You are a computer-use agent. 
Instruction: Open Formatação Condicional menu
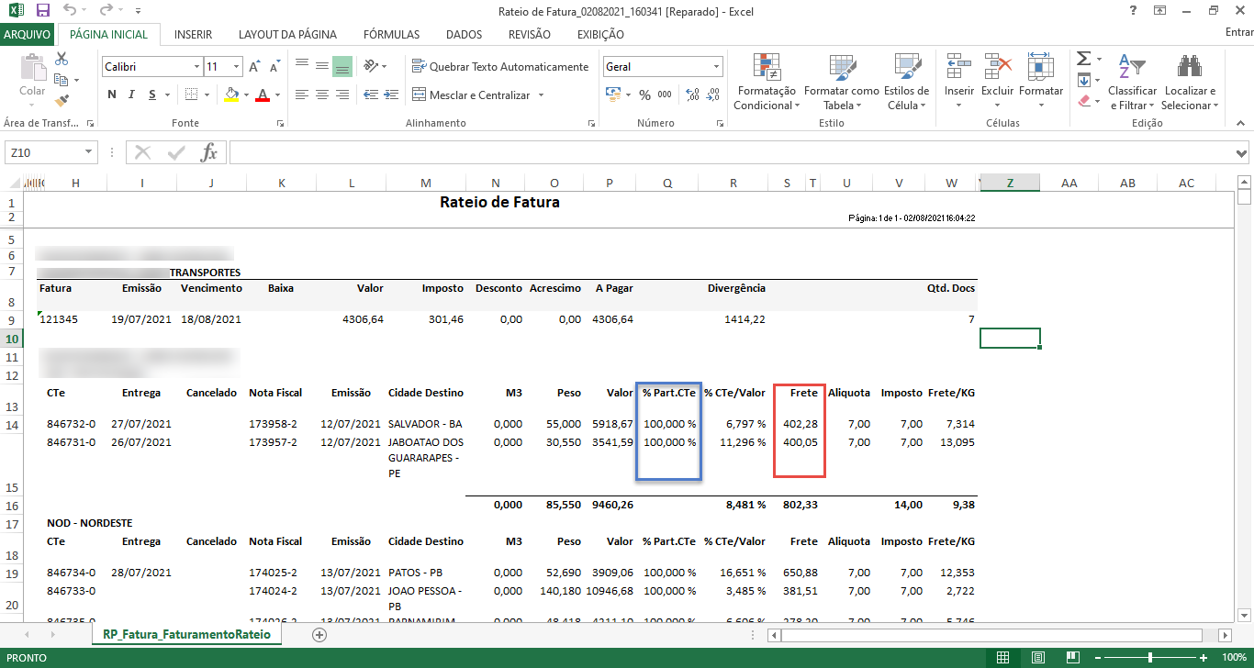click(767, 83)
